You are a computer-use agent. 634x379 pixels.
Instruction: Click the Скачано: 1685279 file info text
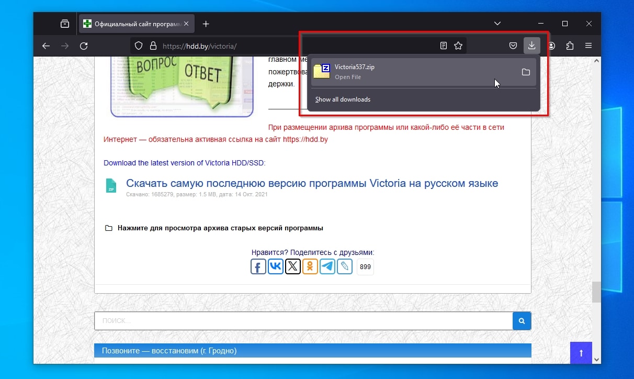[197, 195]
